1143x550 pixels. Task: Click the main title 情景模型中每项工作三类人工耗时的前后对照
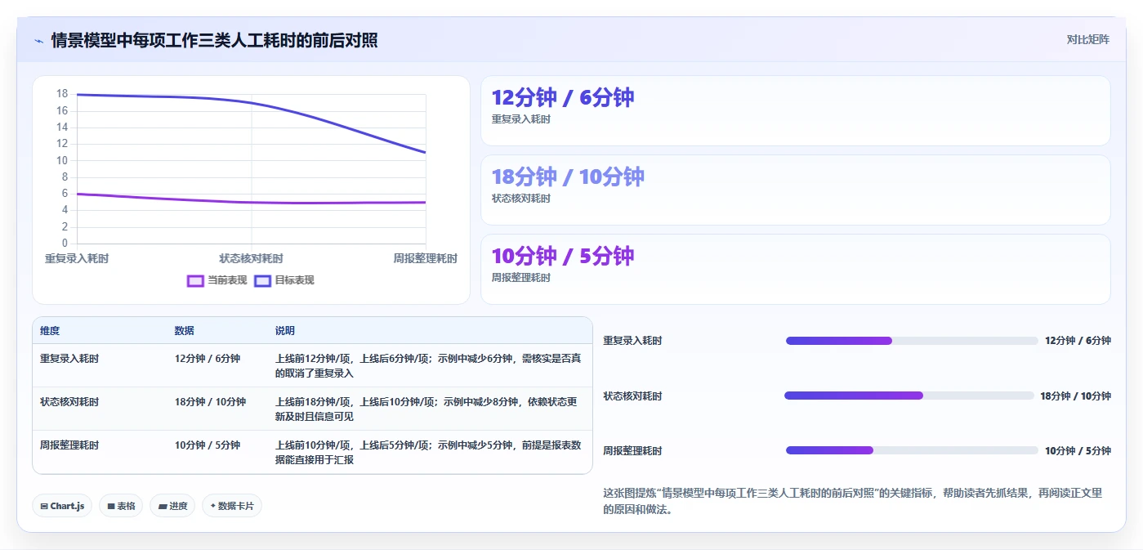pyautogui.click(x=214, y=40)
